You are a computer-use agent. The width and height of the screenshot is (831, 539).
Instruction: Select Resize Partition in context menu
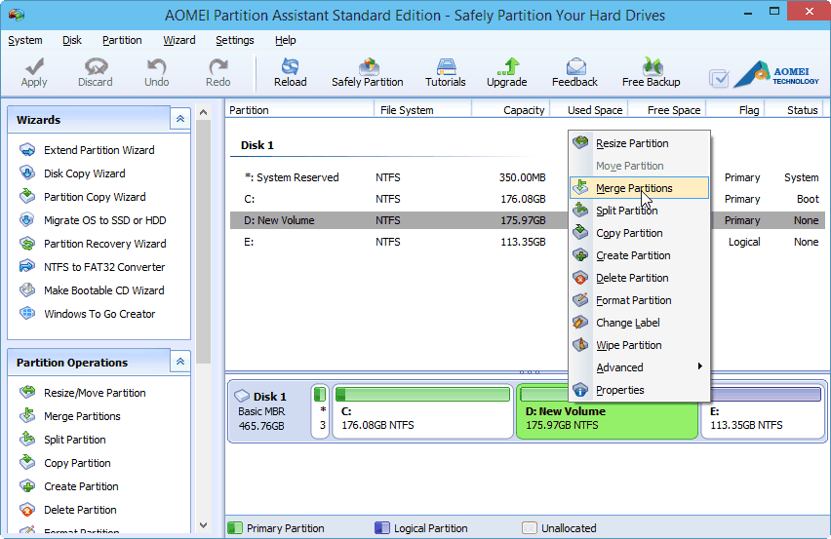coord(639,143)
